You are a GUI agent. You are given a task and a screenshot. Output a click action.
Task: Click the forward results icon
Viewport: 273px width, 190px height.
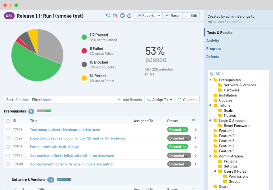[x=115, y=15]
